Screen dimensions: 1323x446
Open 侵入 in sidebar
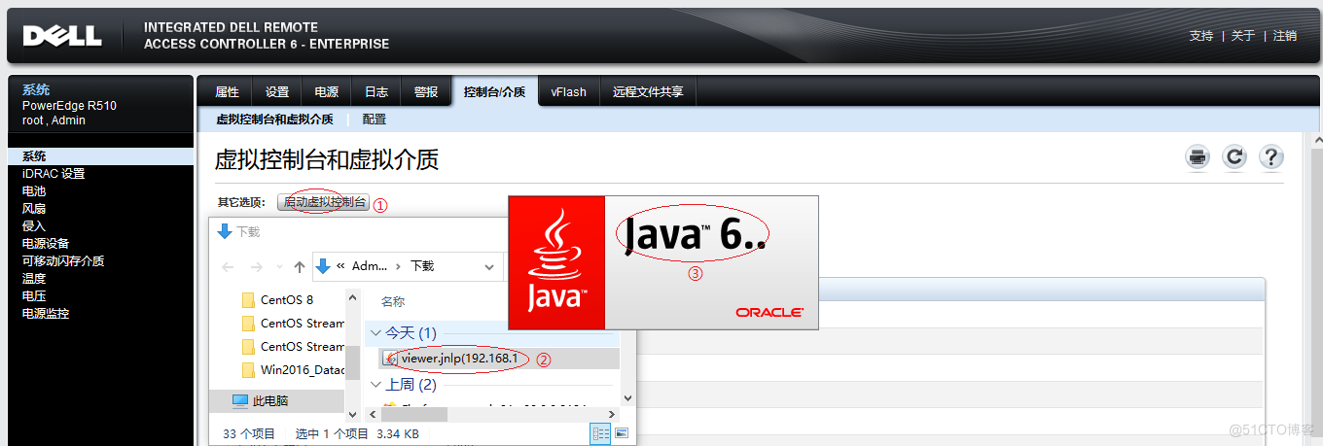[x=34, y=226]
